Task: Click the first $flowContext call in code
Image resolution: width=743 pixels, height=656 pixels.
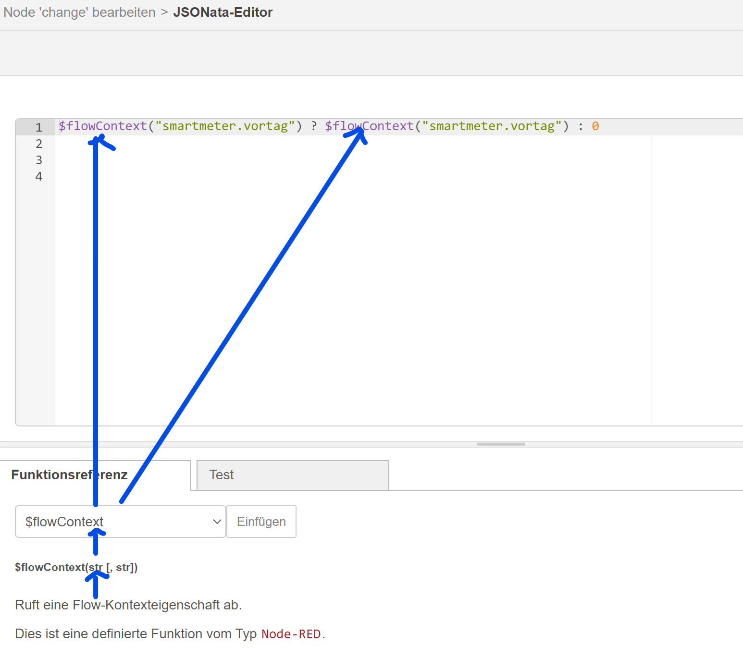Action: 103,126
